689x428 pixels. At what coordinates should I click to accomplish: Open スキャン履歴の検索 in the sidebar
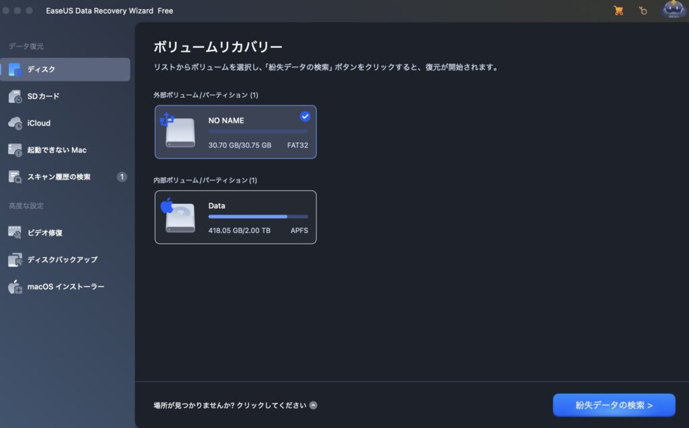(x=59, y=177)
